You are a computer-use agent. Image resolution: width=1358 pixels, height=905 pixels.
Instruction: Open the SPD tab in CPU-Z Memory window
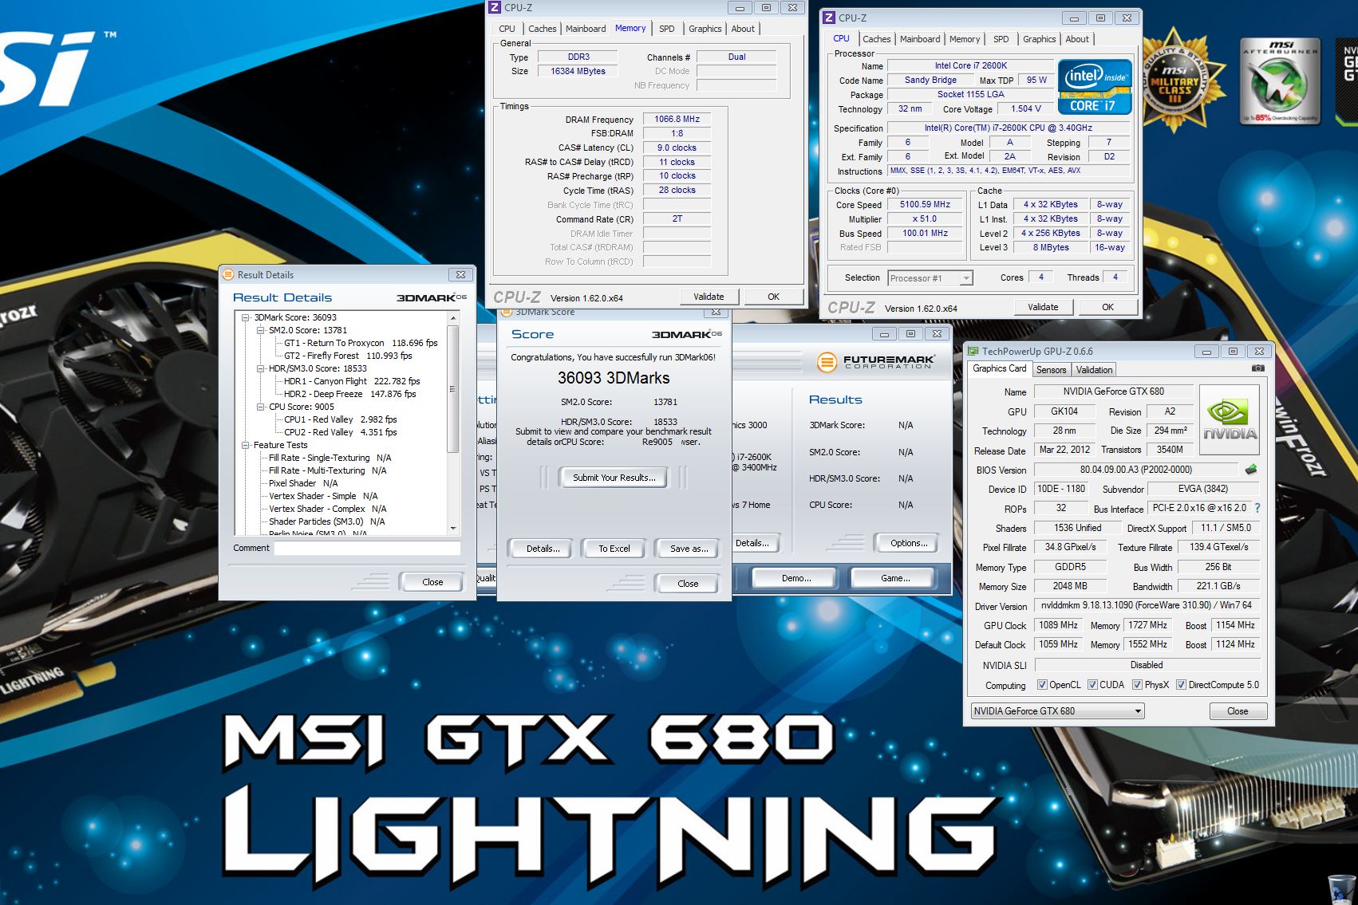pyautogui.click(x=667, y=29)
